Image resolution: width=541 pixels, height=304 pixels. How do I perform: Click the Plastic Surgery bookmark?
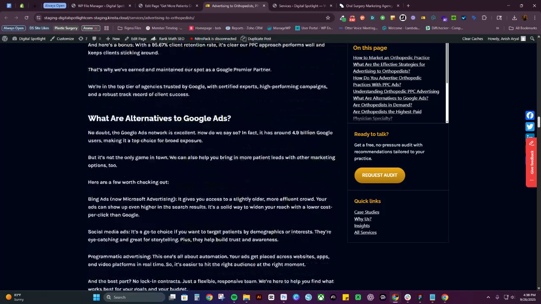tap(66, 28)
